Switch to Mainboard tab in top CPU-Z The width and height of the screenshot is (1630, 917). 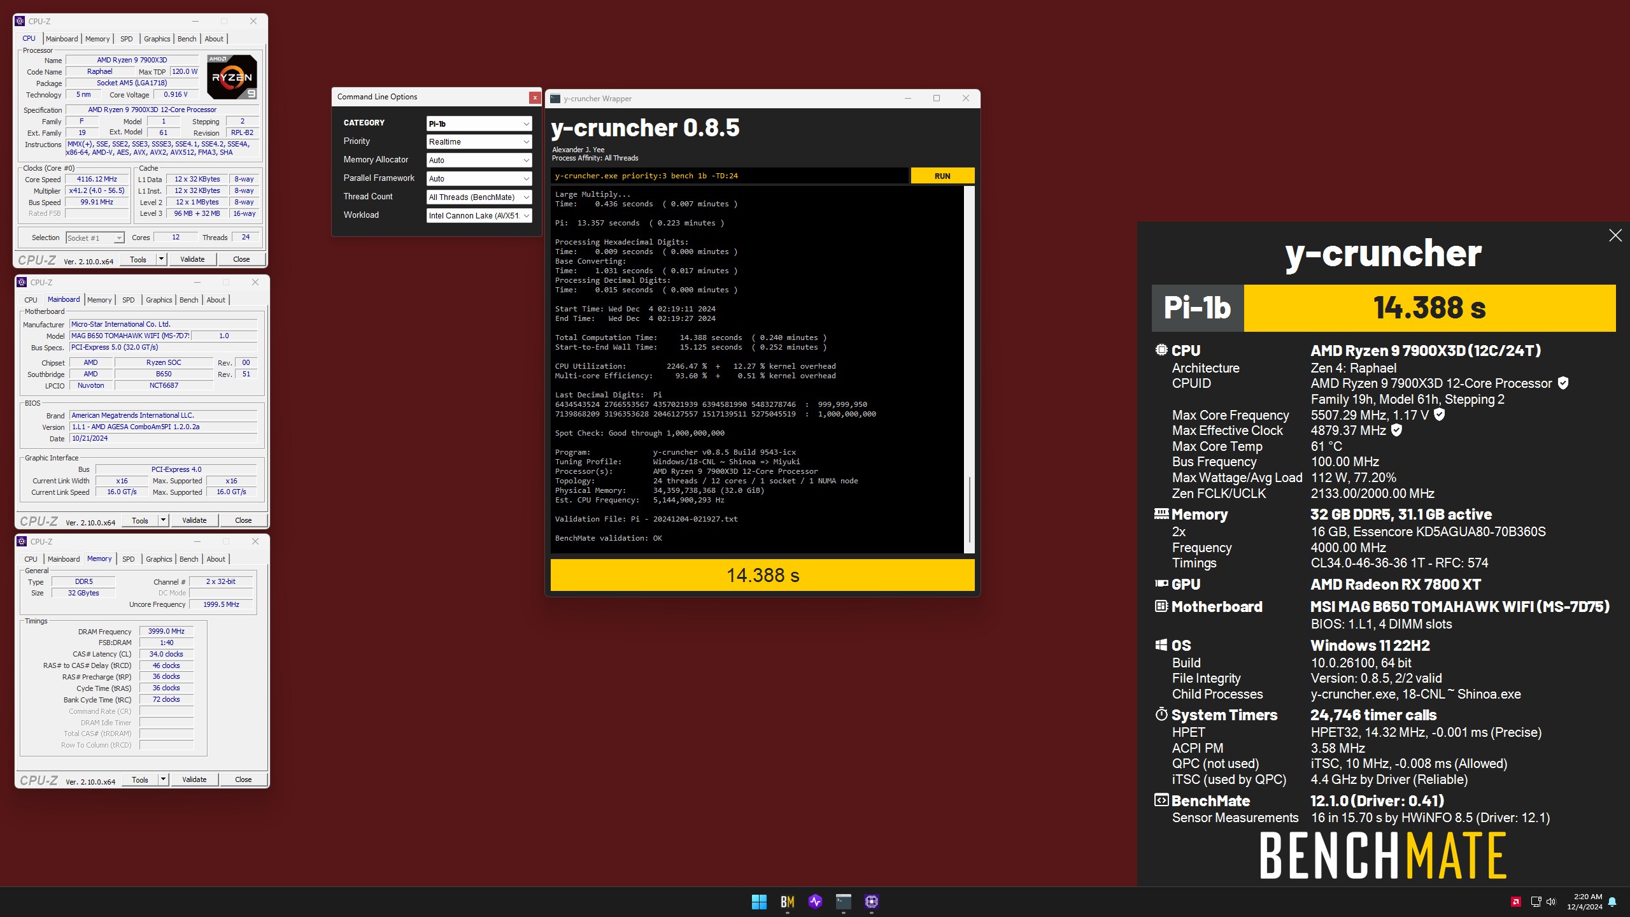[x=62, y=39]
